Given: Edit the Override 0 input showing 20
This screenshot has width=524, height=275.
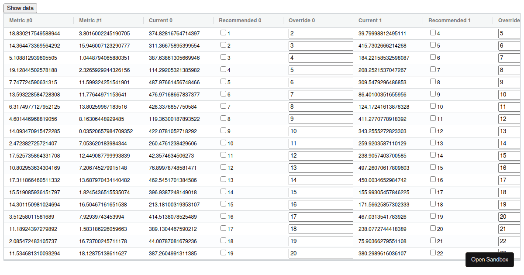Looking at the screenshot, I should pyautogui.click(x=321, y=253).
